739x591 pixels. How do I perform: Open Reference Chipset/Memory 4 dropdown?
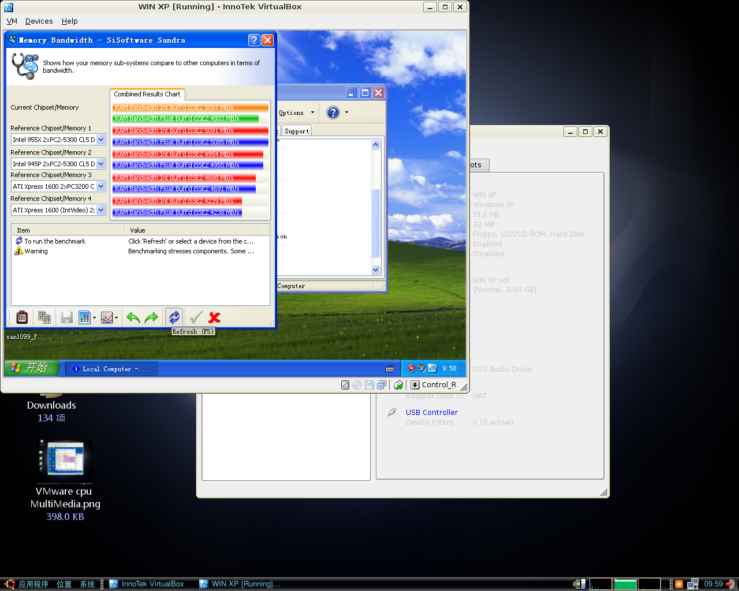point(101,210)
